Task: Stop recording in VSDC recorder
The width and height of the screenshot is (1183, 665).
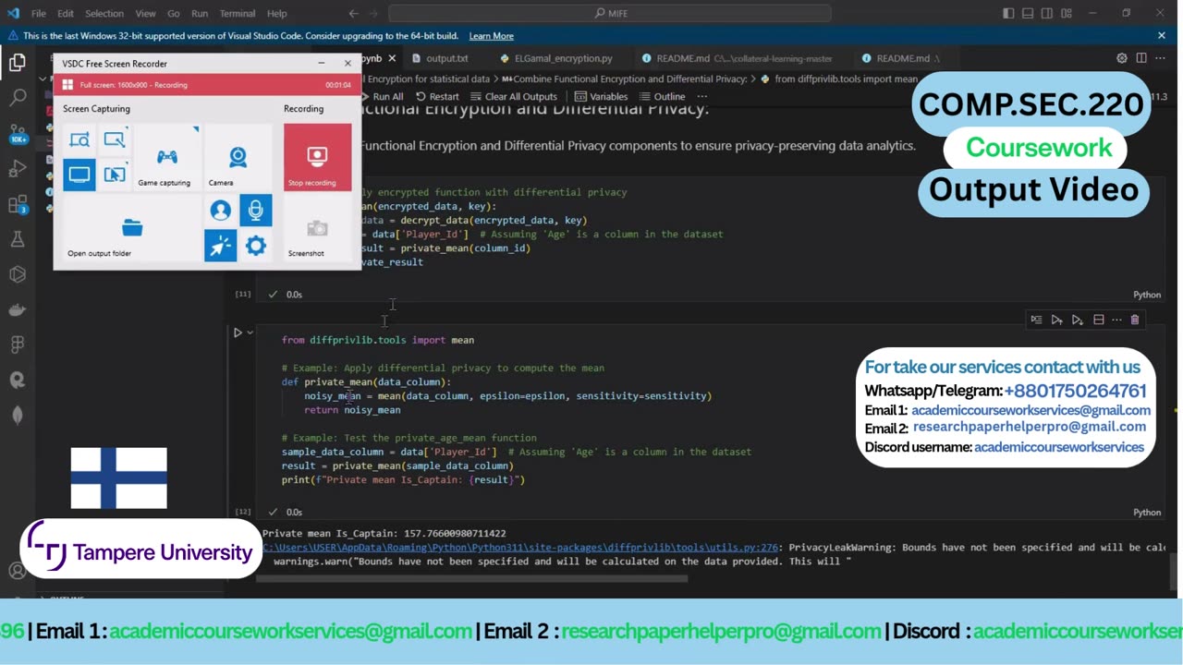Action: point(317,158)
